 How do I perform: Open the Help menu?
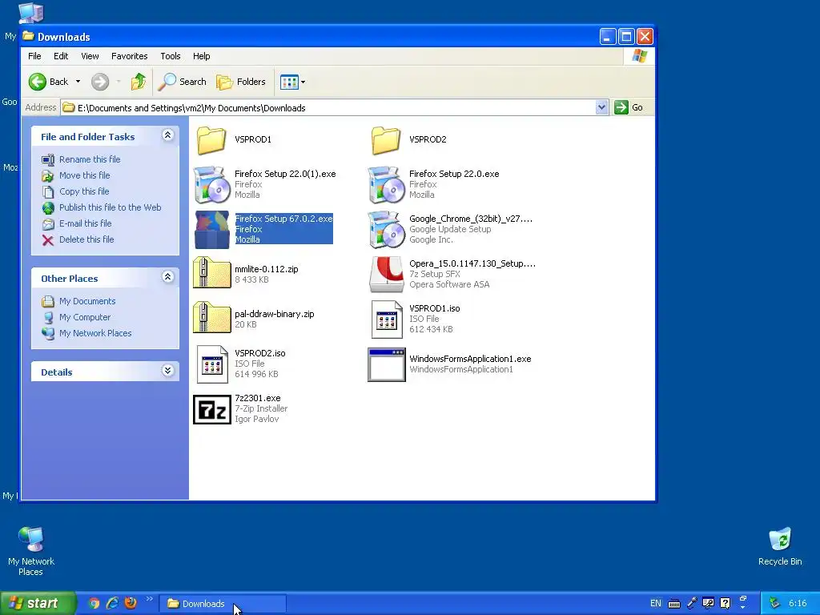pyautogui.click(x=201, y=56)
